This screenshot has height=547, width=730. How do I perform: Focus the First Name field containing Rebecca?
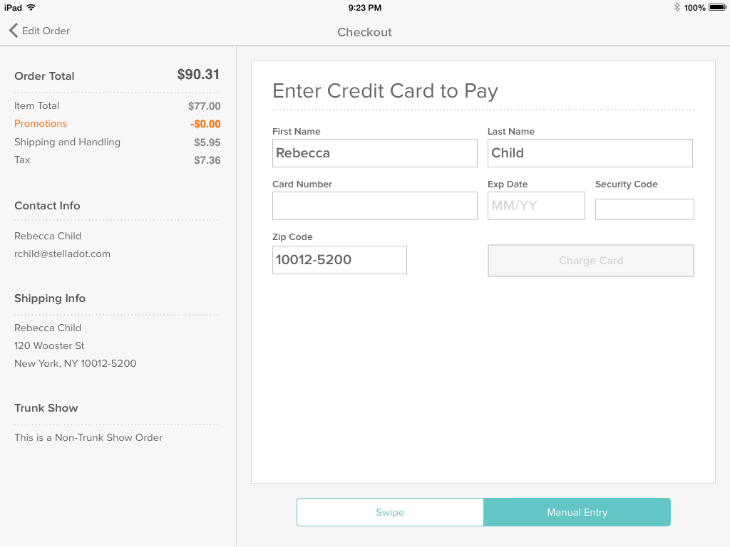pyautogui.click(x=375, y=153)
